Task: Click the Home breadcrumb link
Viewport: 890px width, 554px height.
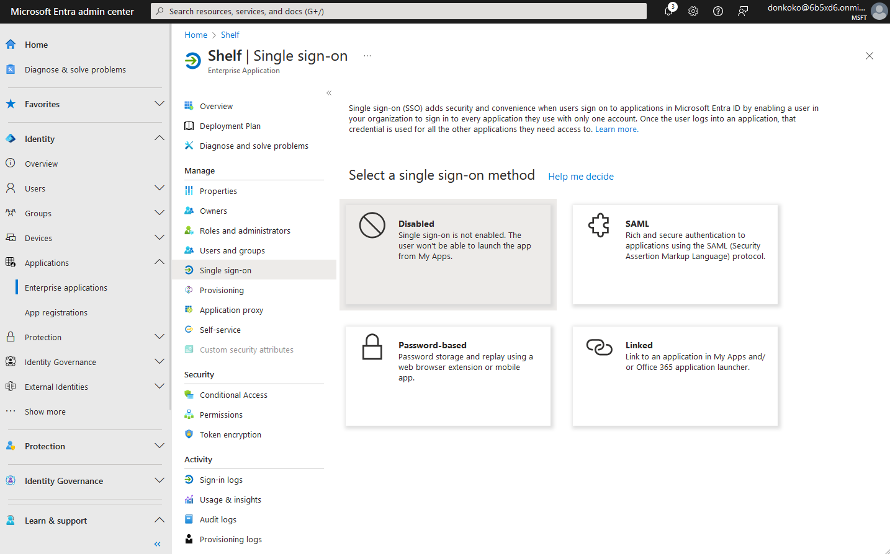Action: coord(196,35)
